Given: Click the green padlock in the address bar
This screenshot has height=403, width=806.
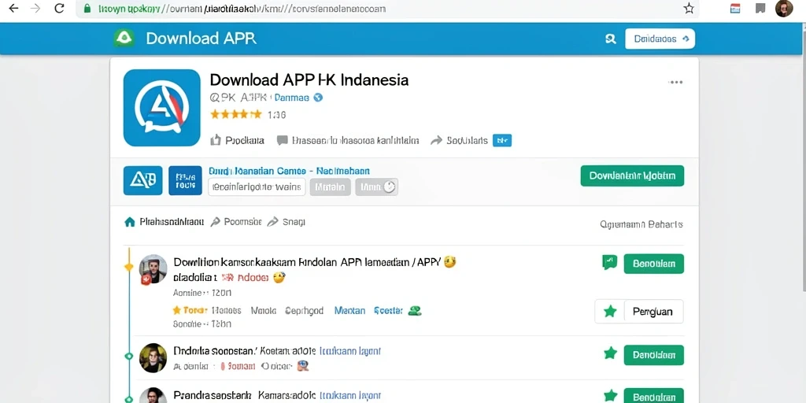Looking at the screenshot, I should tap(87, 9).
